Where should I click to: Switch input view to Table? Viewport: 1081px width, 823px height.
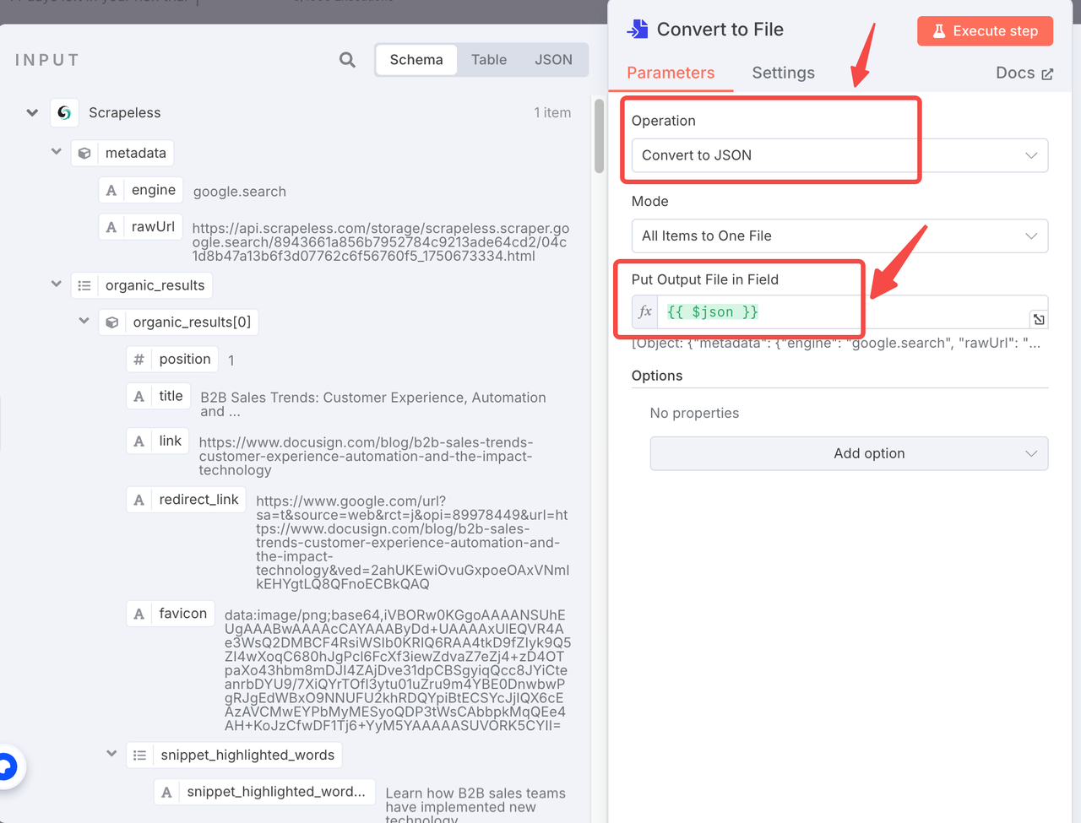click(489, 60)
